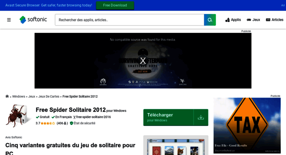Image resolution: width=286 pixels, height=155 pixels.
Task: Click the Free Spider Solitaire 2012 title
Action: point(71,110)
